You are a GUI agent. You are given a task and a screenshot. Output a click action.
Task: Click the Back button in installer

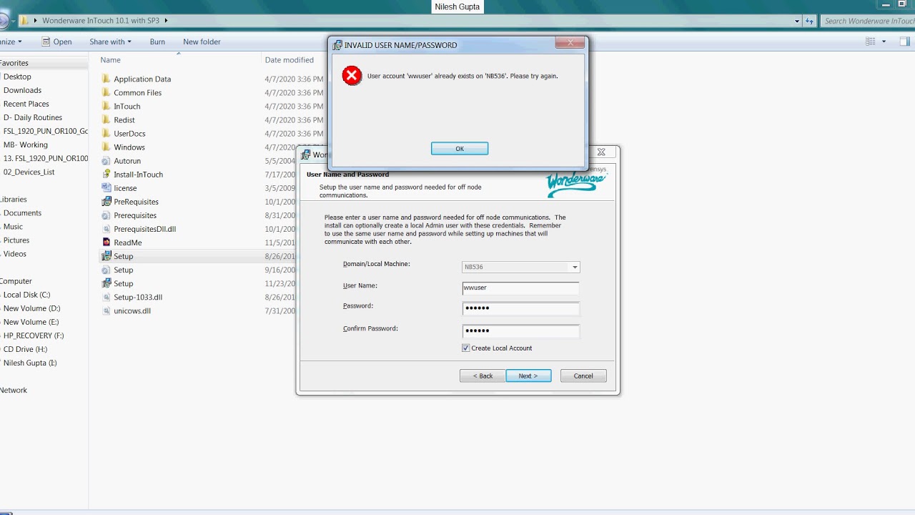coord(483,376)
